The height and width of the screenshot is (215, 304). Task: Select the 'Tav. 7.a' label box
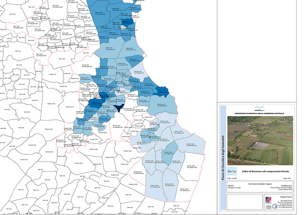tap(232, 171)
